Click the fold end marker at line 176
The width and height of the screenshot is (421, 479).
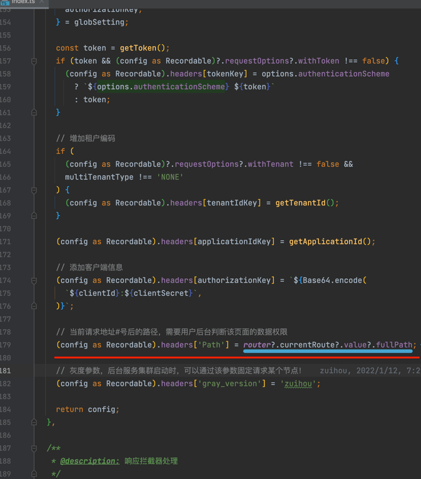pyautogui.click(x=34, y=306)
